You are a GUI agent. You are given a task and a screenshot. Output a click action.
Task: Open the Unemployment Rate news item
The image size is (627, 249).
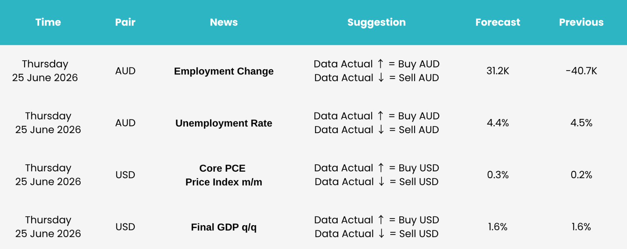[x=224, y=123]
